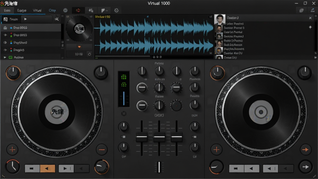Toggle the eye icon on third playlist row

click(5, 43)
